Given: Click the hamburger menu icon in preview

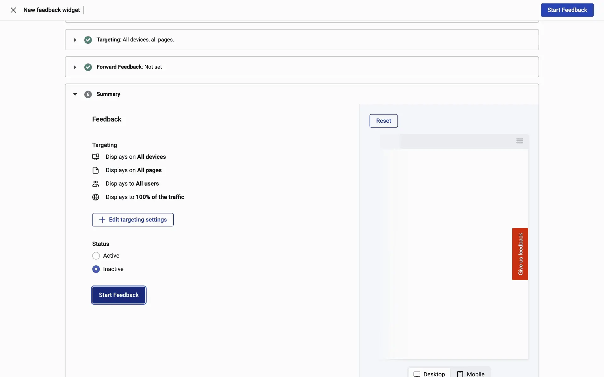Looking at the screenshot, I should pos(519,141).
